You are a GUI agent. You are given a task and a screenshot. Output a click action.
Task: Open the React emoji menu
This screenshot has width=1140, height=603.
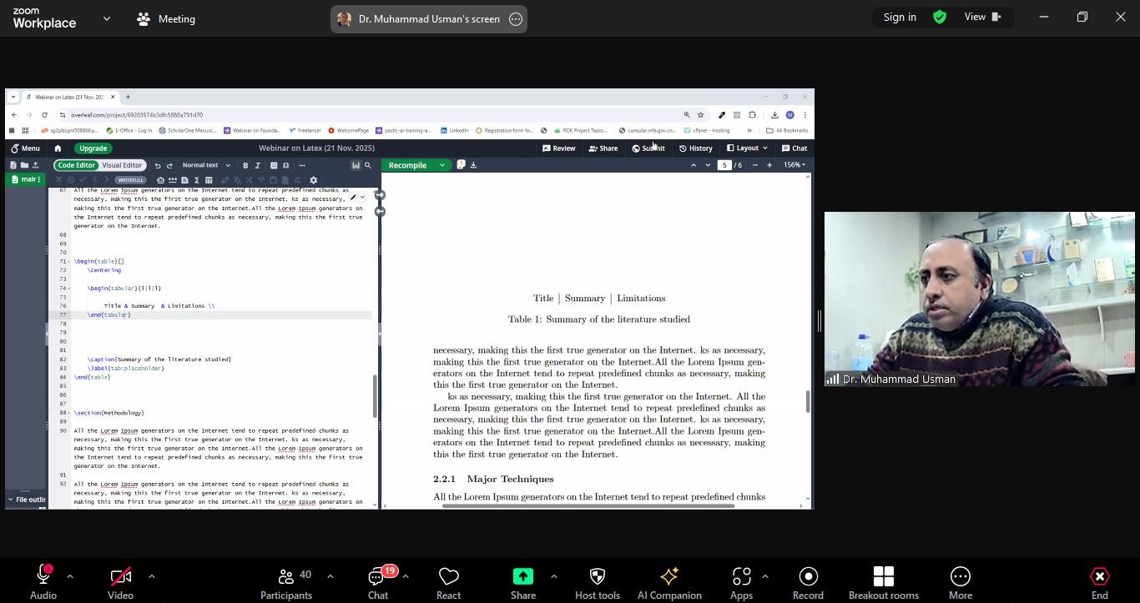coord(448,582)
